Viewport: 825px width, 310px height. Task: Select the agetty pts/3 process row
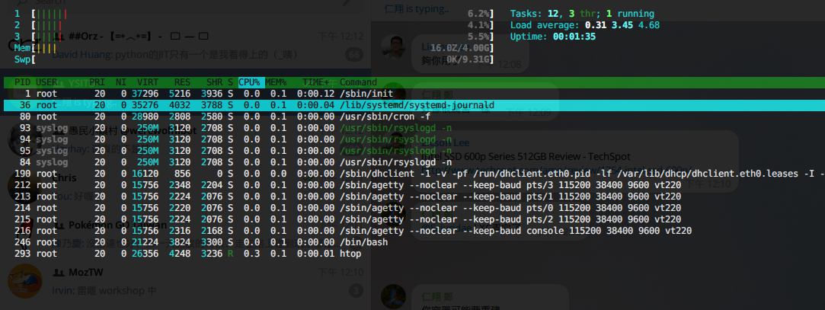(x=413, y=185)
